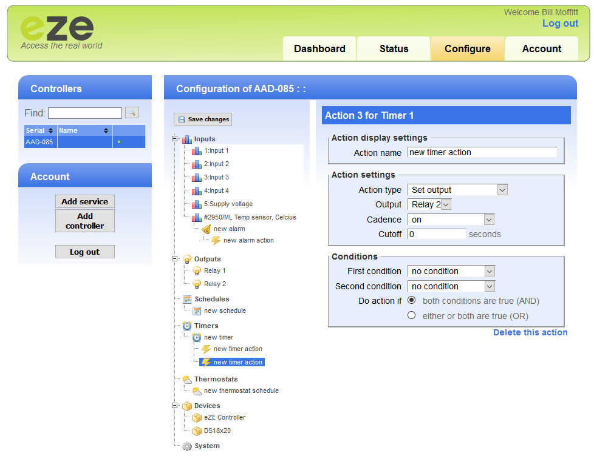Click the calendar icon next to new schedule
This screenshot has width=594, height=456.
[197, 311]
